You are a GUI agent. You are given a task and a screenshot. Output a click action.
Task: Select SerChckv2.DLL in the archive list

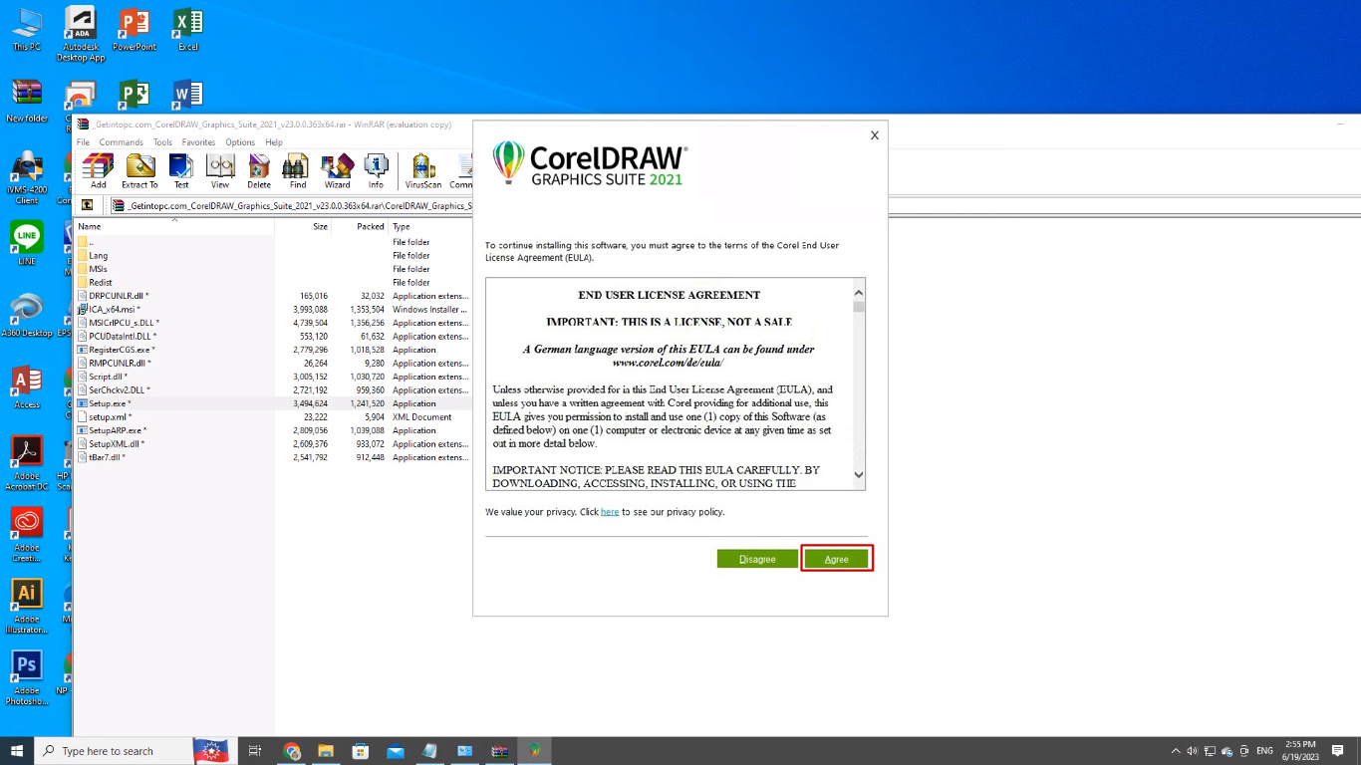120,390
